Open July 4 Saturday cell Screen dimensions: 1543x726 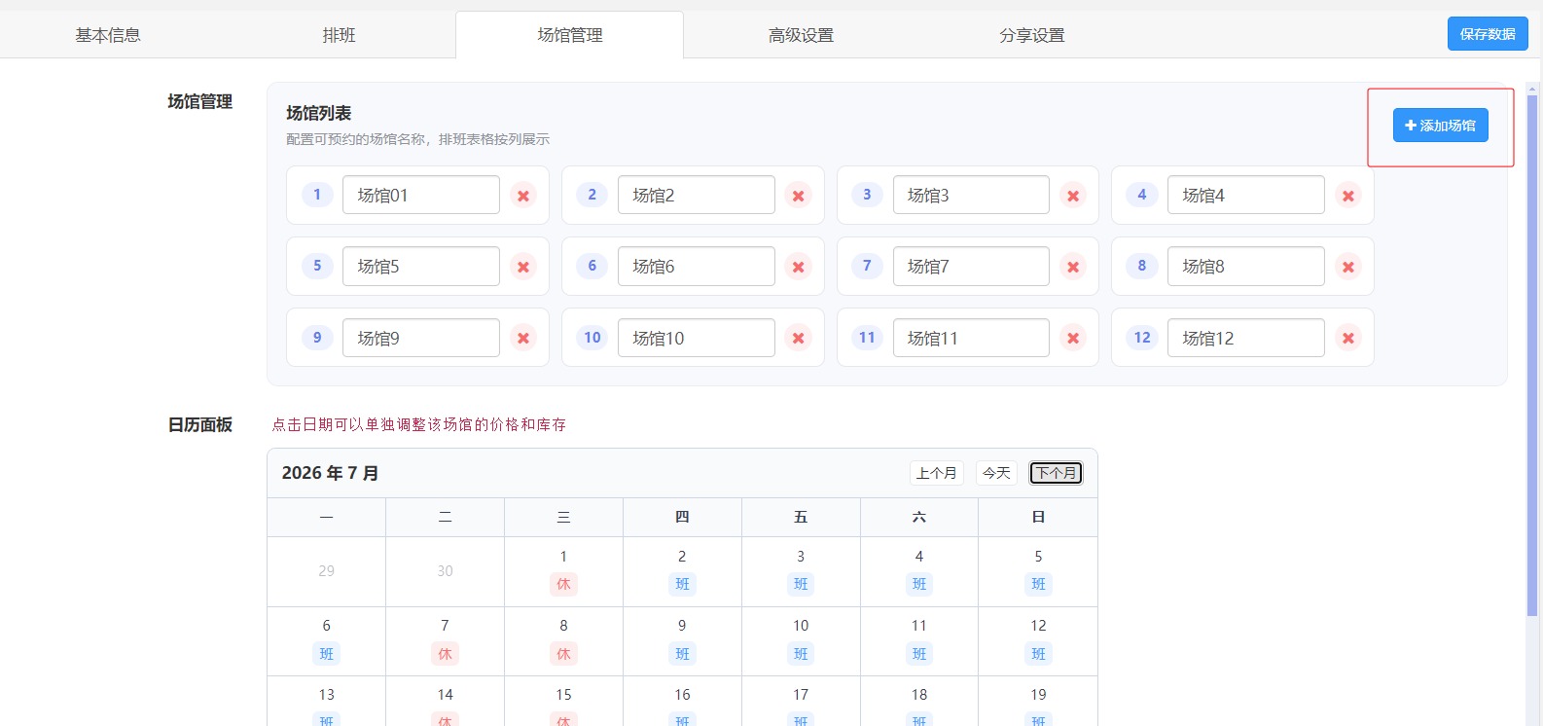[919, 571]
